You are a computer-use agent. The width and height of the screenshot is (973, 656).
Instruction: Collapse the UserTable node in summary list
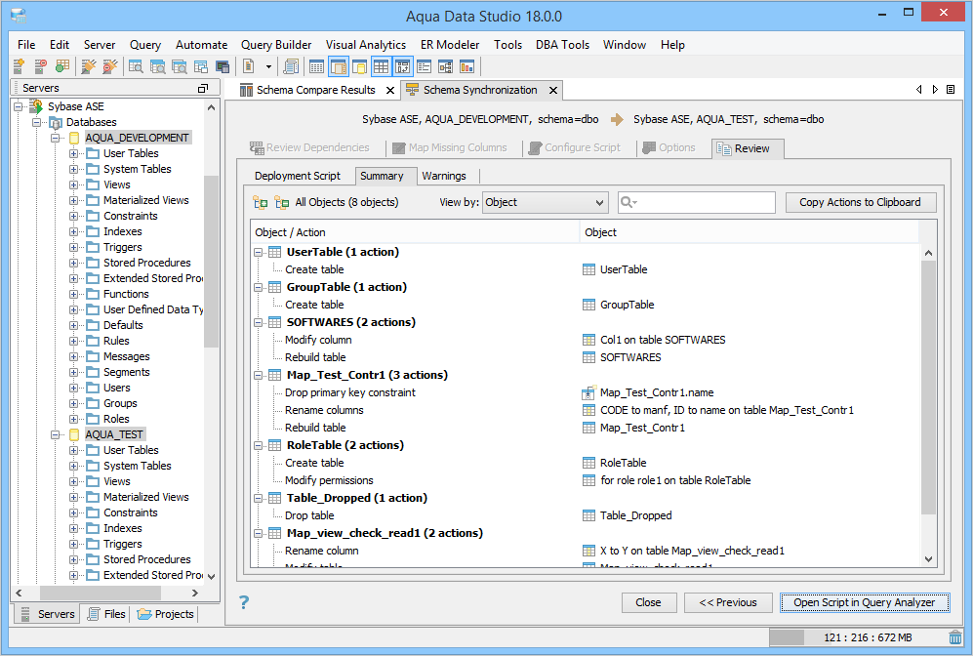[x=259, y=252]
